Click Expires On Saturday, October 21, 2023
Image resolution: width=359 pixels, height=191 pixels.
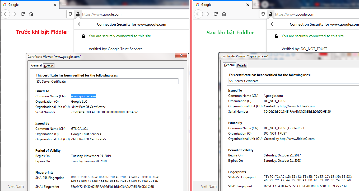[x=282, y=161]
